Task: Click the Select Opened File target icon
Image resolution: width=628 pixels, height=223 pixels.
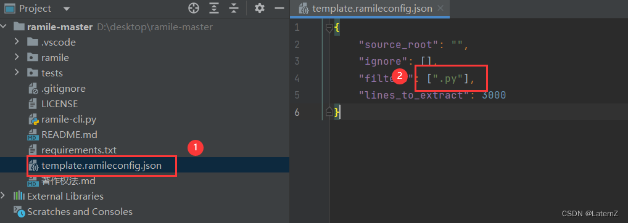Action: pyautogui.click(x=194, y=8)
